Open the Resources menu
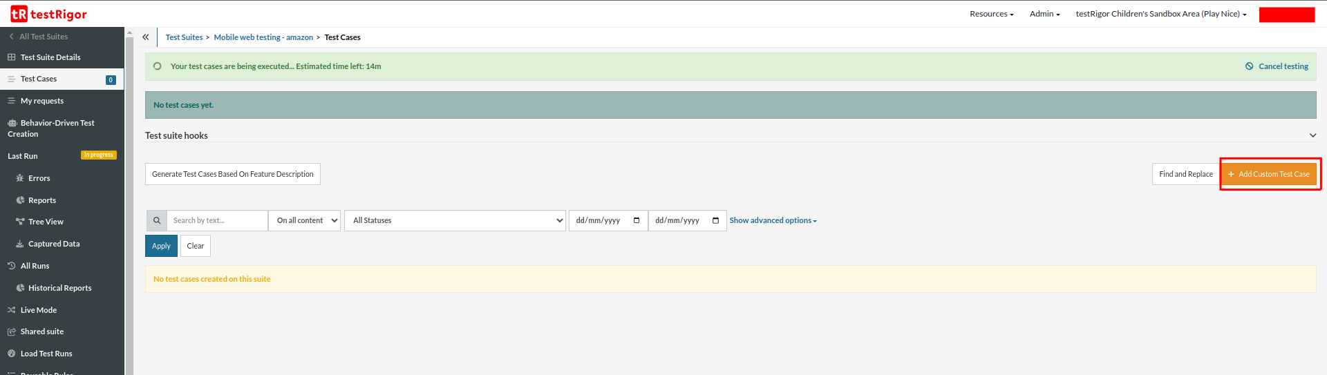Image resolution: width=1327 pixels, height=375 pixels. (991, 14)
